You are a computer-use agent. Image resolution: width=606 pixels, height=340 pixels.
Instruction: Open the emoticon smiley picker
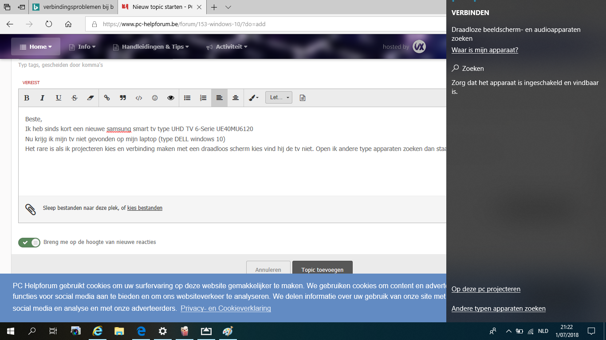155,98
